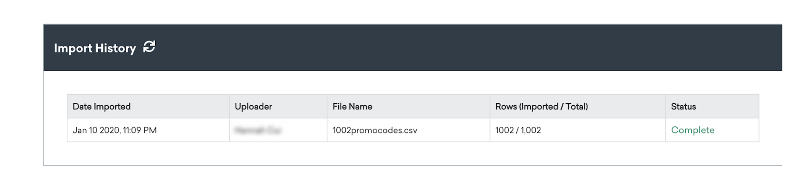Click the green Complete status
Viewport: 812px width, 192px height.
[692, 130]
